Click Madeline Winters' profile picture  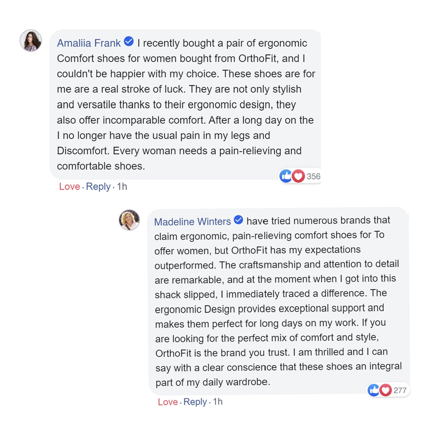[129, 220]
